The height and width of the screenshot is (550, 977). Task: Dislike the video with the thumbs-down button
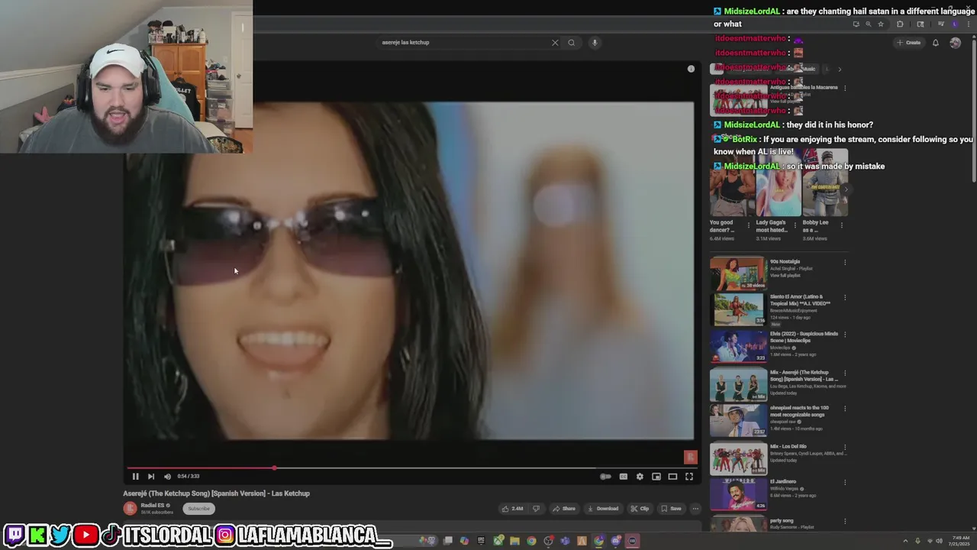click(x=536, y=509)
